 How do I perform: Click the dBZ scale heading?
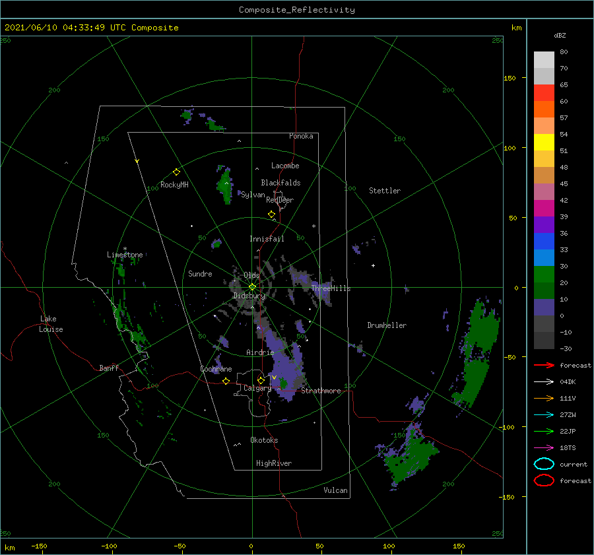560,35
